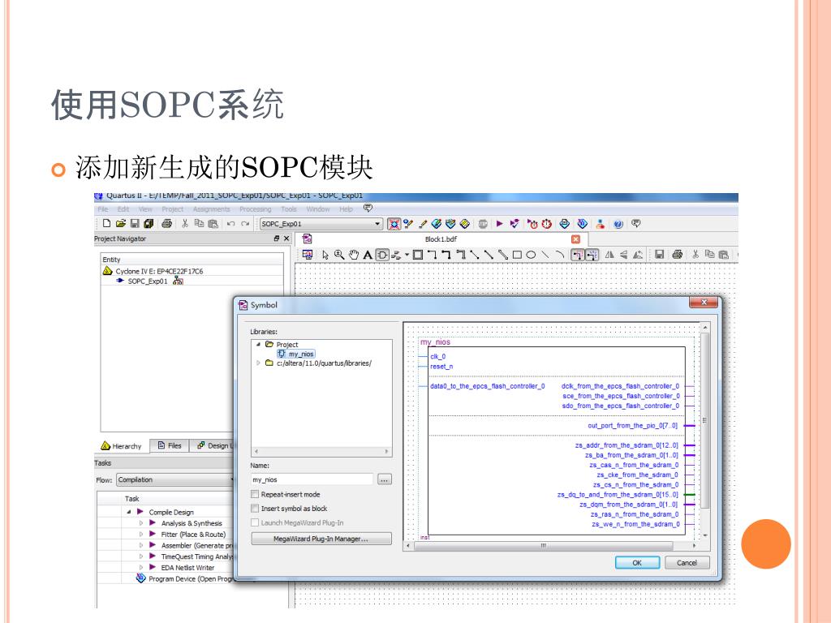Open the Project menu
The width and height of the screenshot is (831, 623).
(x=172, y=209)
